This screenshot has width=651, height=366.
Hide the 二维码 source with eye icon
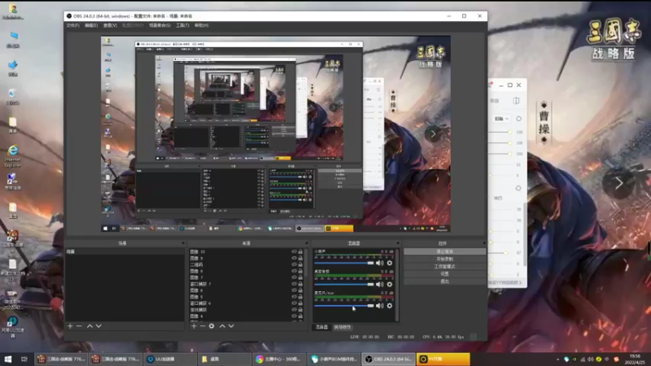point(294,265)
